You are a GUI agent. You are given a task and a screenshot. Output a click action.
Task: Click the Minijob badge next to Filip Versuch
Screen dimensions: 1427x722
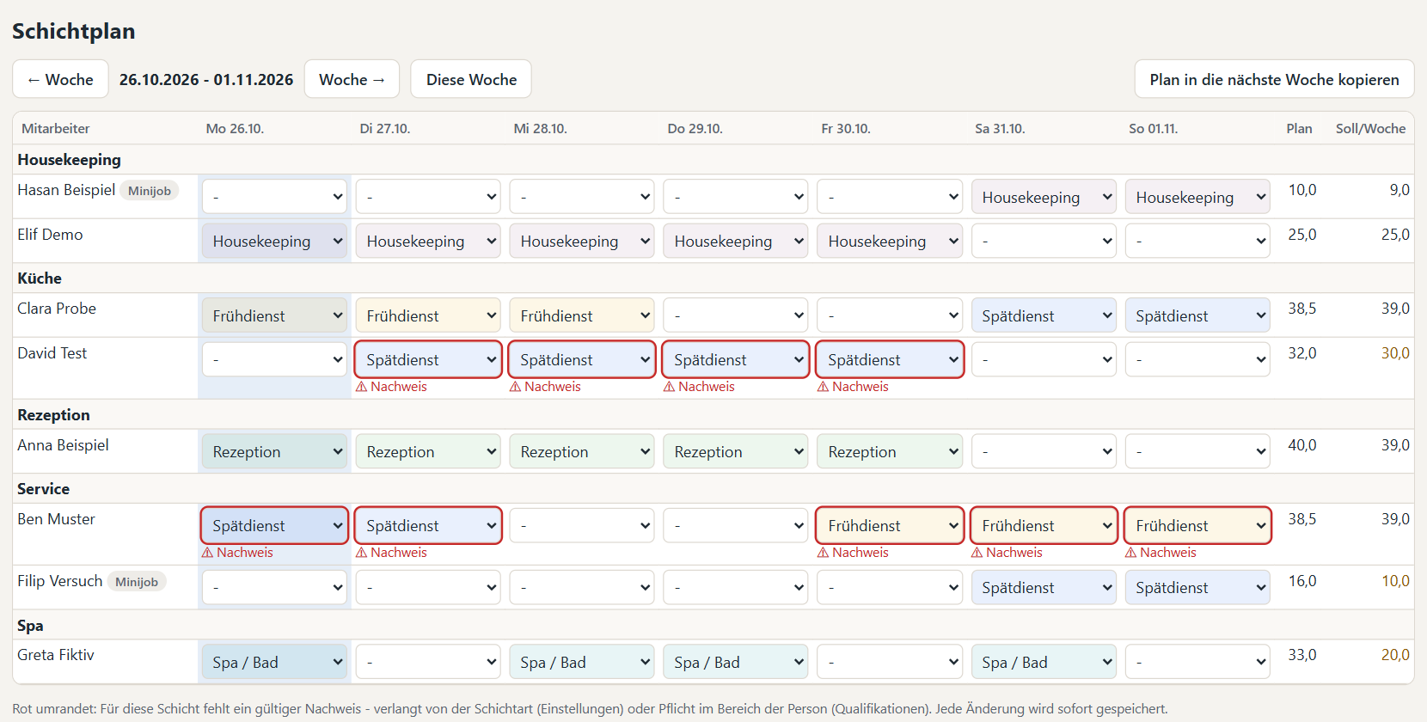click(x=137, y=582)
